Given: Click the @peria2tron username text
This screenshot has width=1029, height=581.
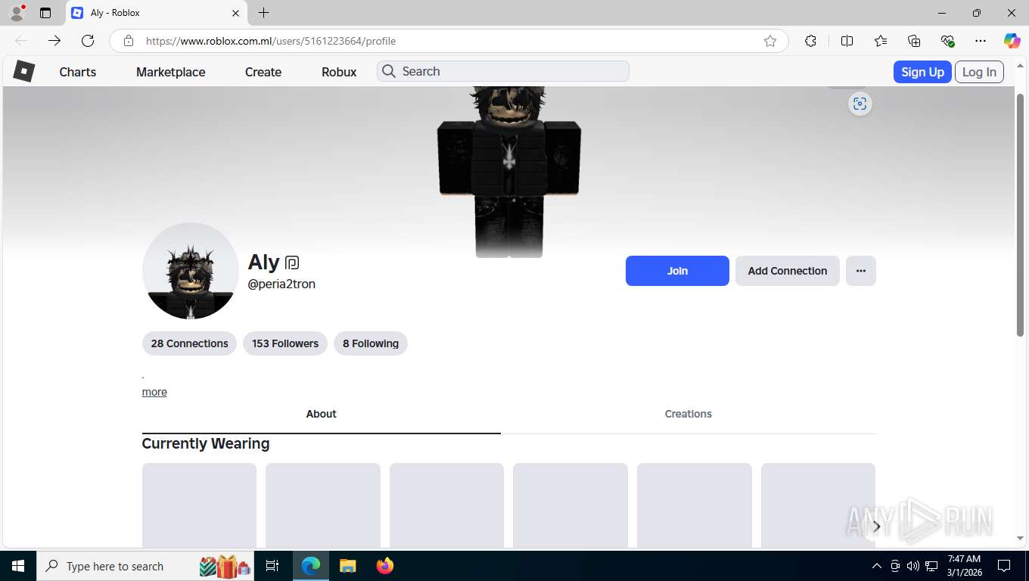Looking at the screenshot, I should click(281, 284).
